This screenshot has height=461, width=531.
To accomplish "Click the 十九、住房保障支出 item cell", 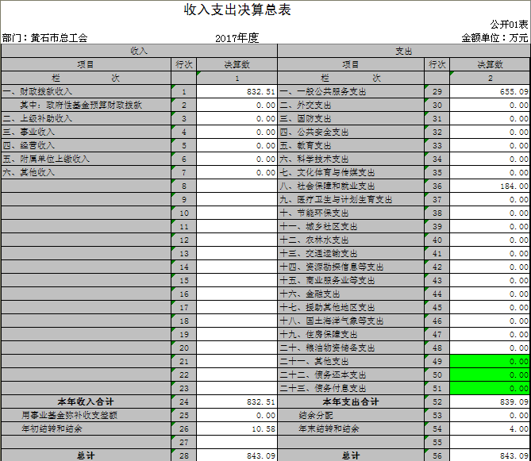I will (x=350, y=335).
